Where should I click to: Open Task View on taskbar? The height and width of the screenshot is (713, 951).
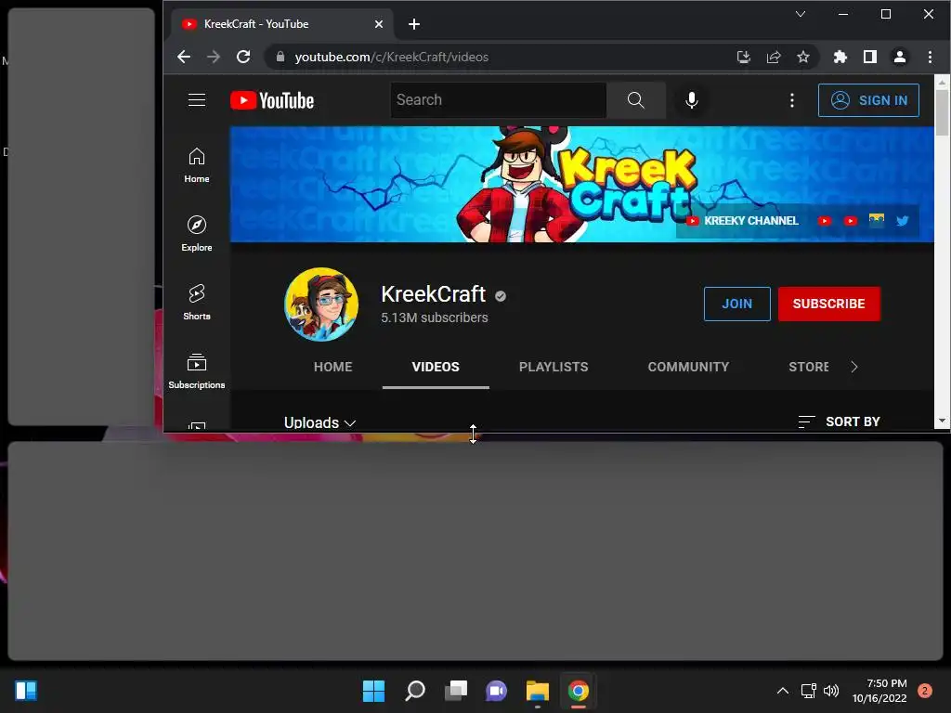point(456,691)
